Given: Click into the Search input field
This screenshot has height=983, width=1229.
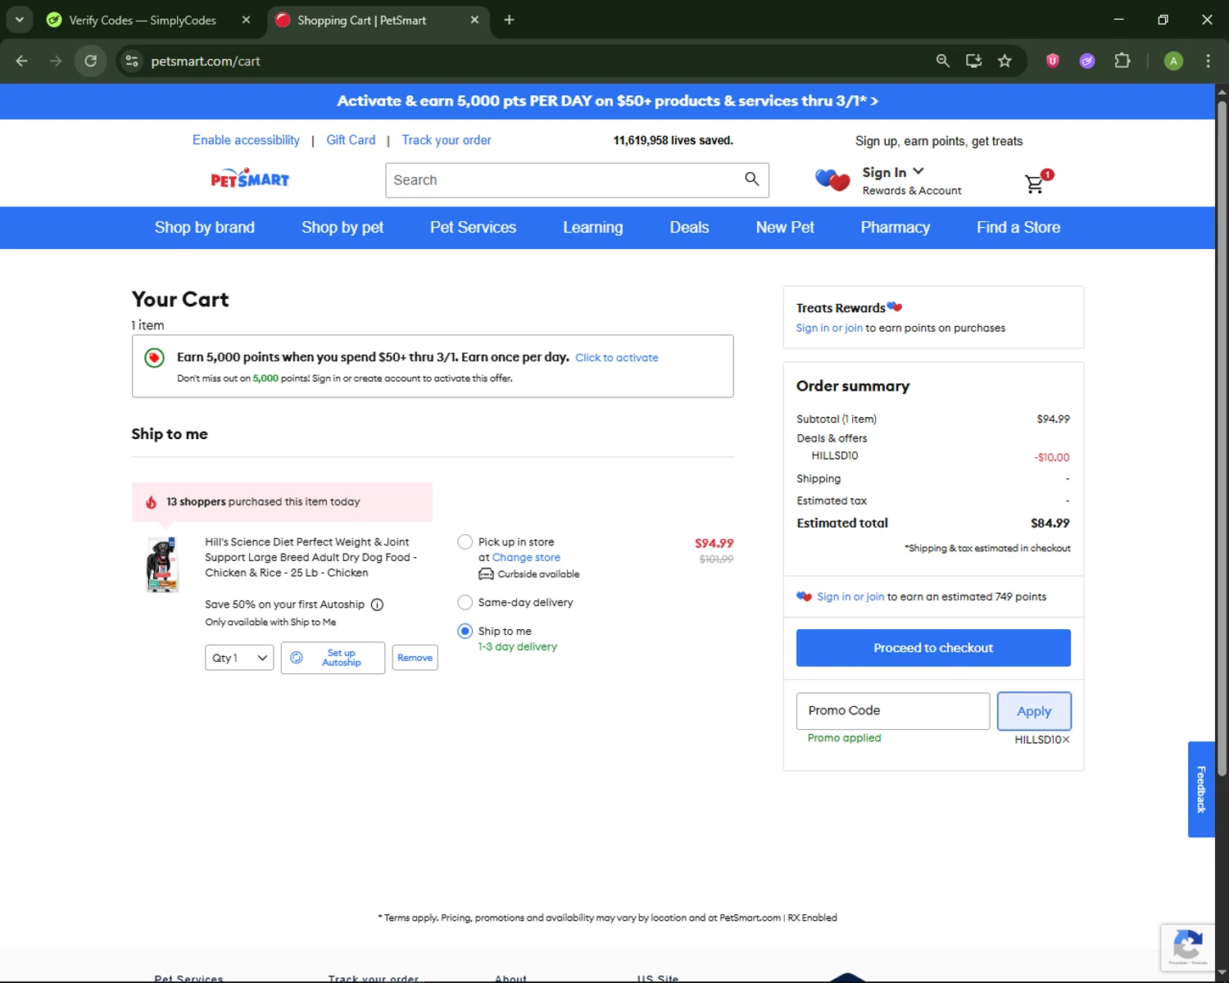Looking at the screenshot, I should [565, 180].
